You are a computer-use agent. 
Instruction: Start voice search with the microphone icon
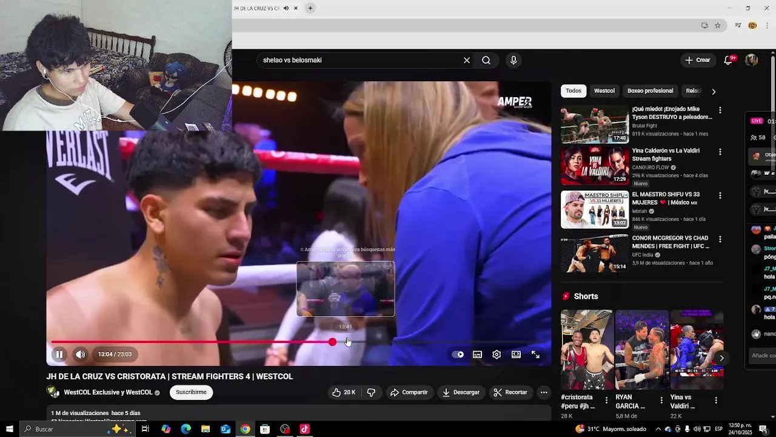click(x=513, y=60)
